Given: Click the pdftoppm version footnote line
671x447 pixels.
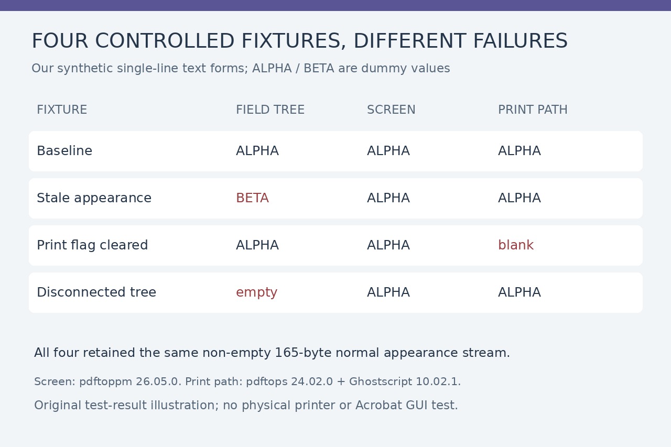Looking at the screenshot, I should pos(247,381).
